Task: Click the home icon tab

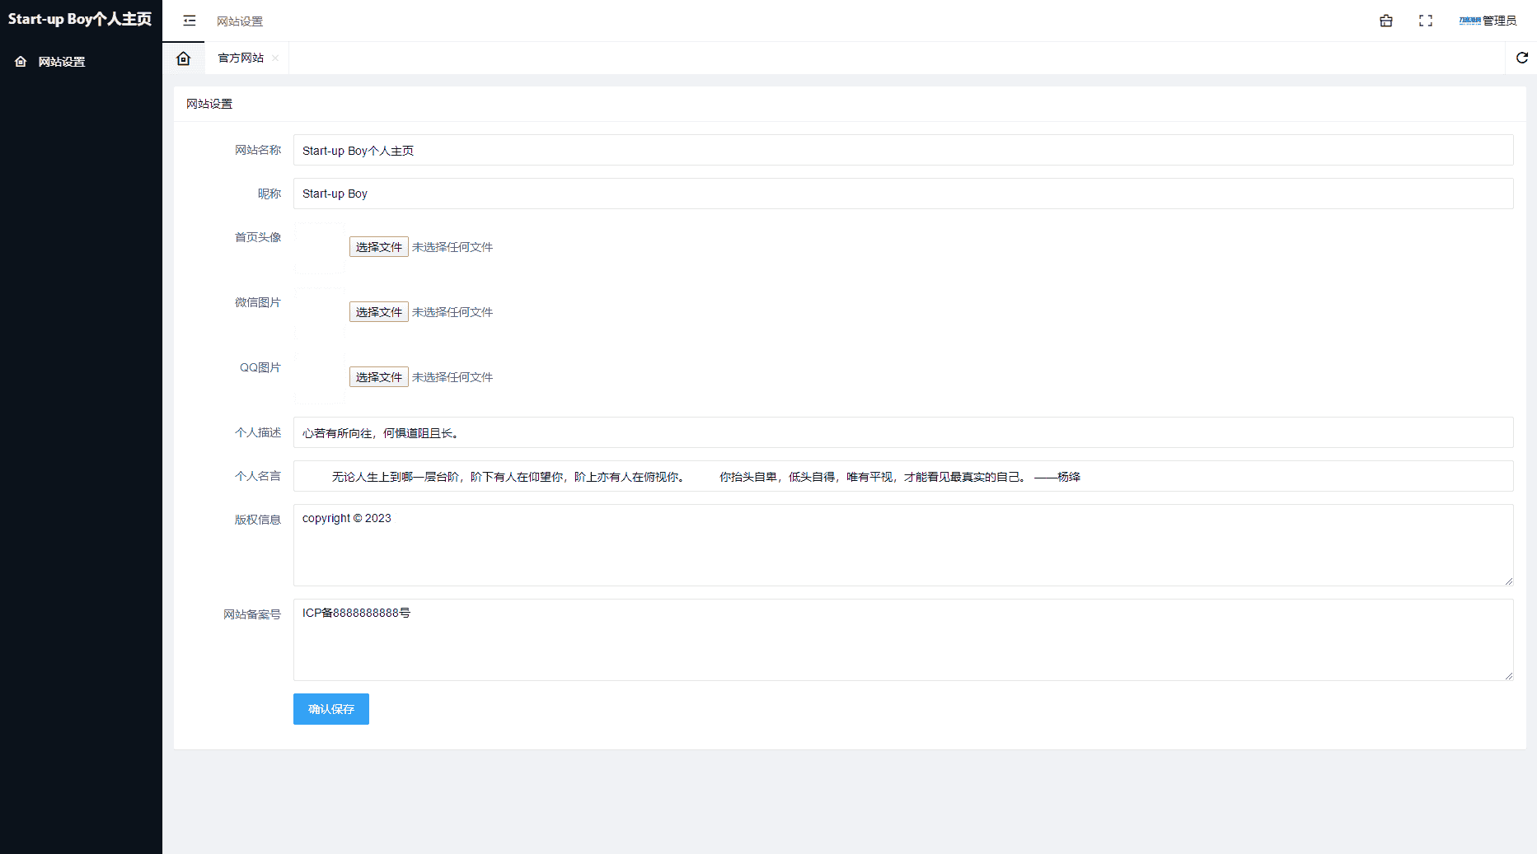Action: coord(184,58)
